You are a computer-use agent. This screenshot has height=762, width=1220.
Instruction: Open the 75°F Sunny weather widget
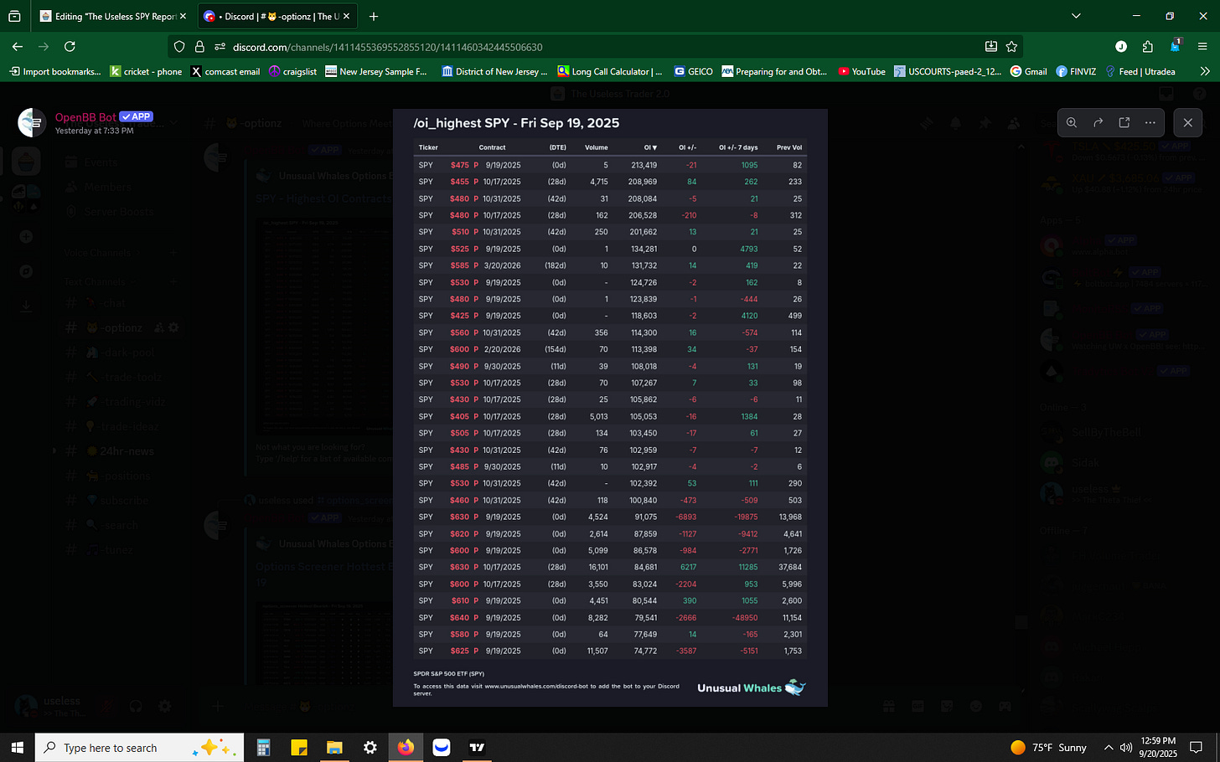[1048, 747]
